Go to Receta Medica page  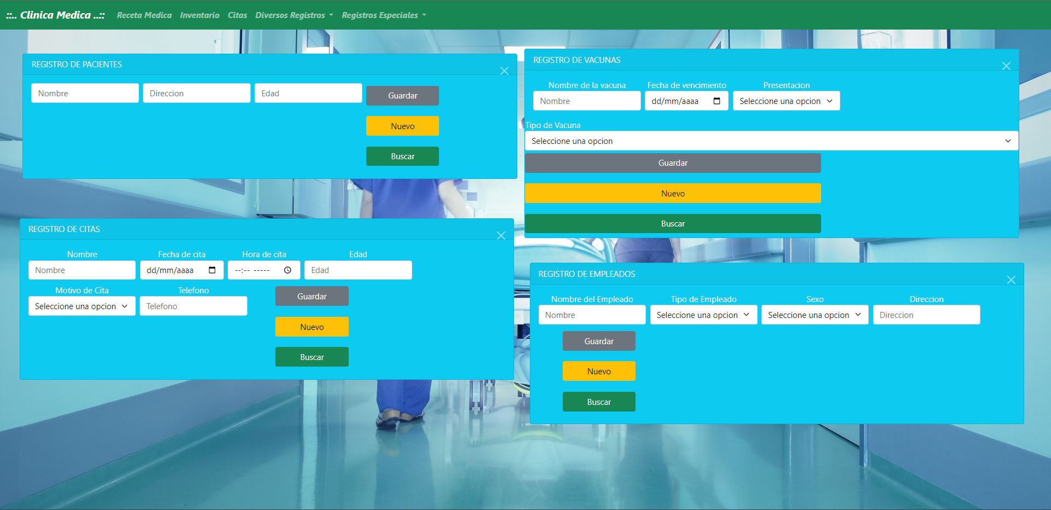coord(144,15)
